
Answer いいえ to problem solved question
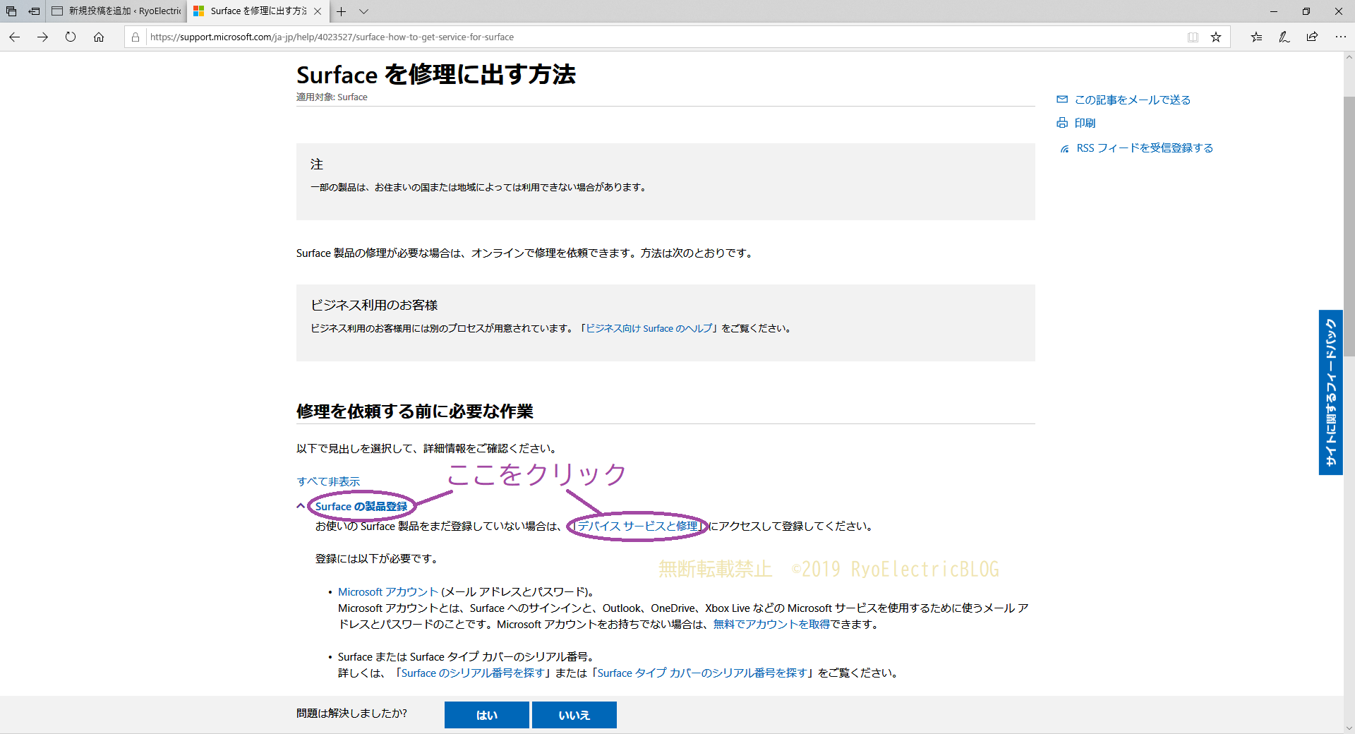574,715
